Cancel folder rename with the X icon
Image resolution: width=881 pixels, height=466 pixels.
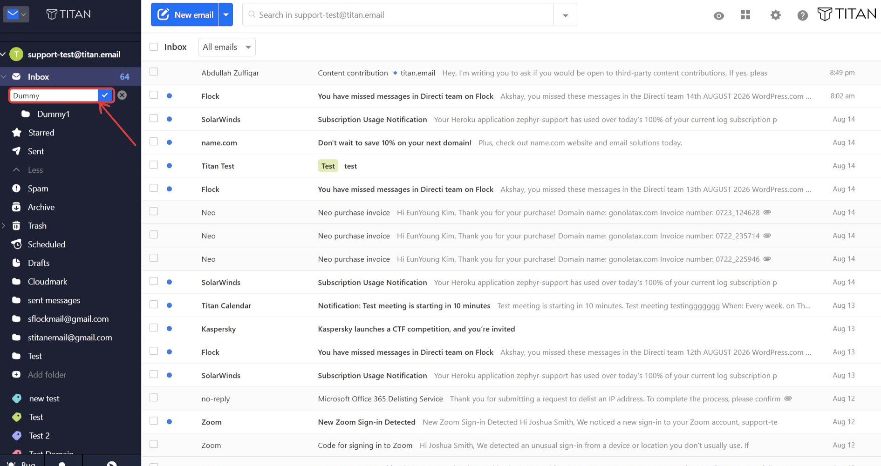point(122,95)
